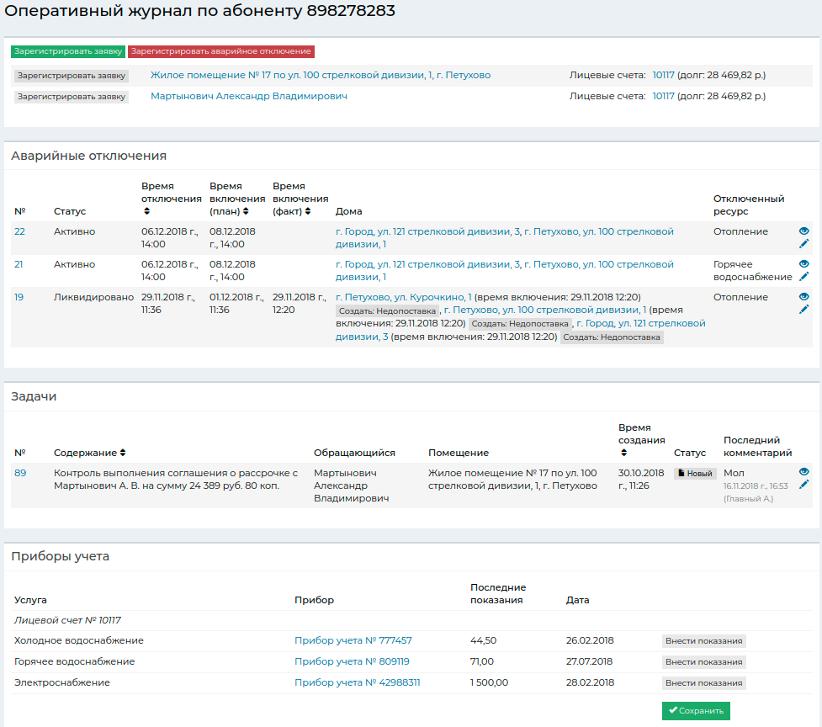
Task: Sort tasks by Содержание arrows
Action: (123, 453)
